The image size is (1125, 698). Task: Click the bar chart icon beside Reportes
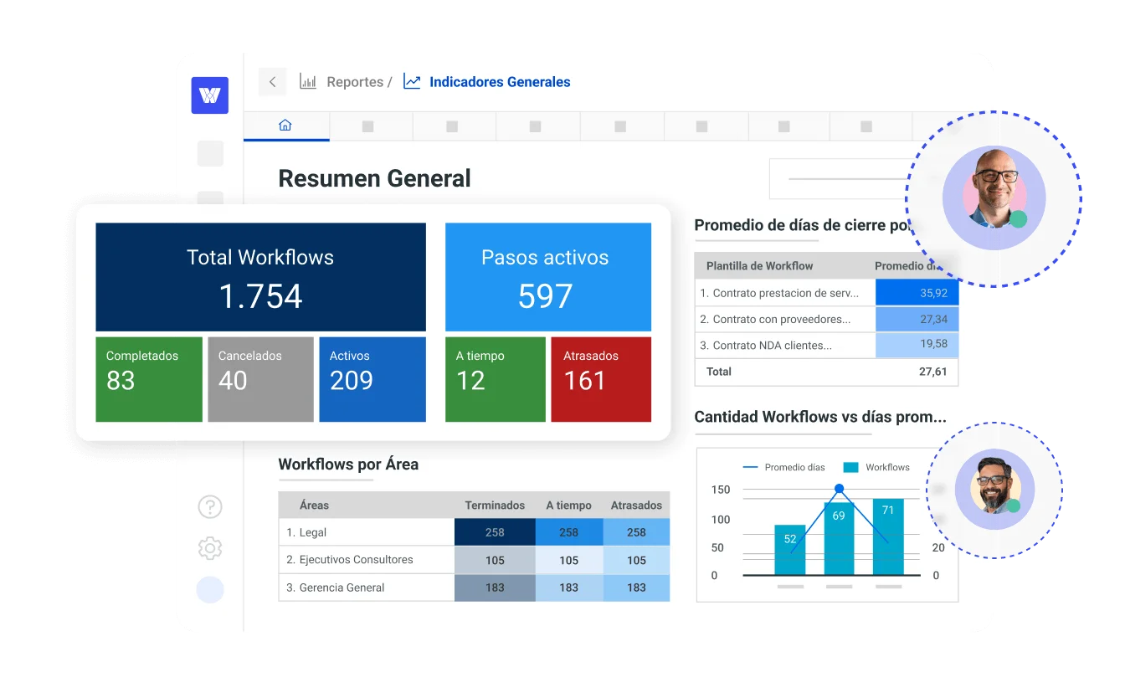tap(308, 81)
